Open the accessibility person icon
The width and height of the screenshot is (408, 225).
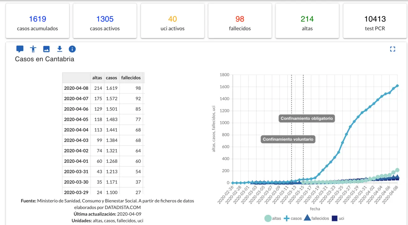(33, 49)
